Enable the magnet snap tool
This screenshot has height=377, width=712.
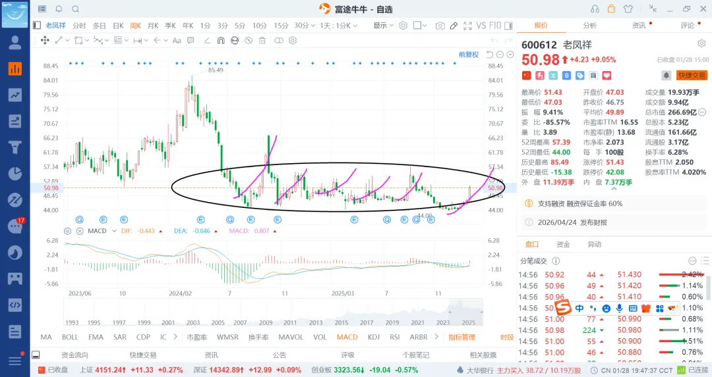pos(221,40)
